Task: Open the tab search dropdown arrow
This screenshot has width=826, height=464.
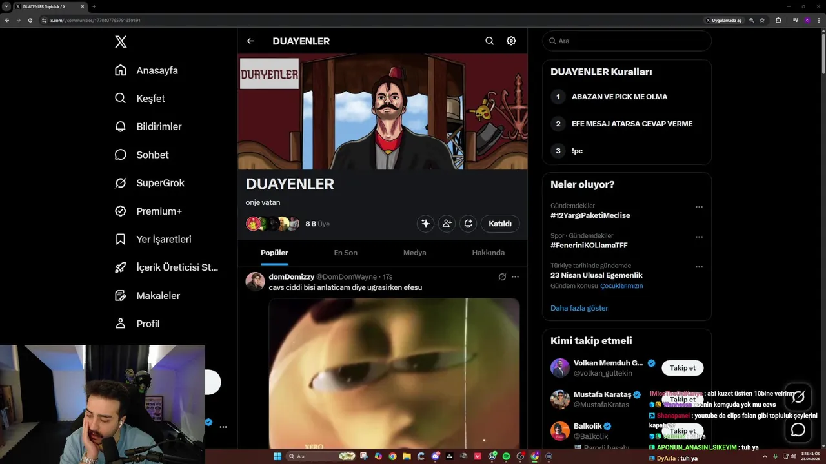Action: (x=6, y=6)
